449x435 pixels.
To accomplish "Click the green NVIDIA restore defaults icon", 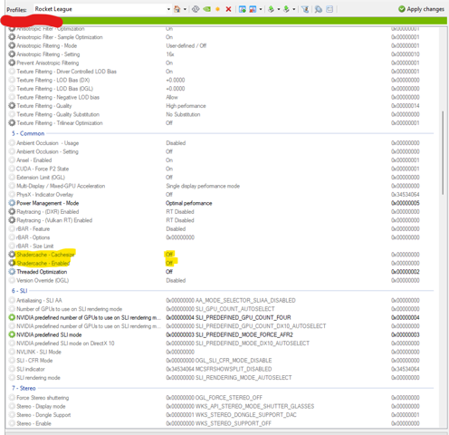I will coord(206,9).
